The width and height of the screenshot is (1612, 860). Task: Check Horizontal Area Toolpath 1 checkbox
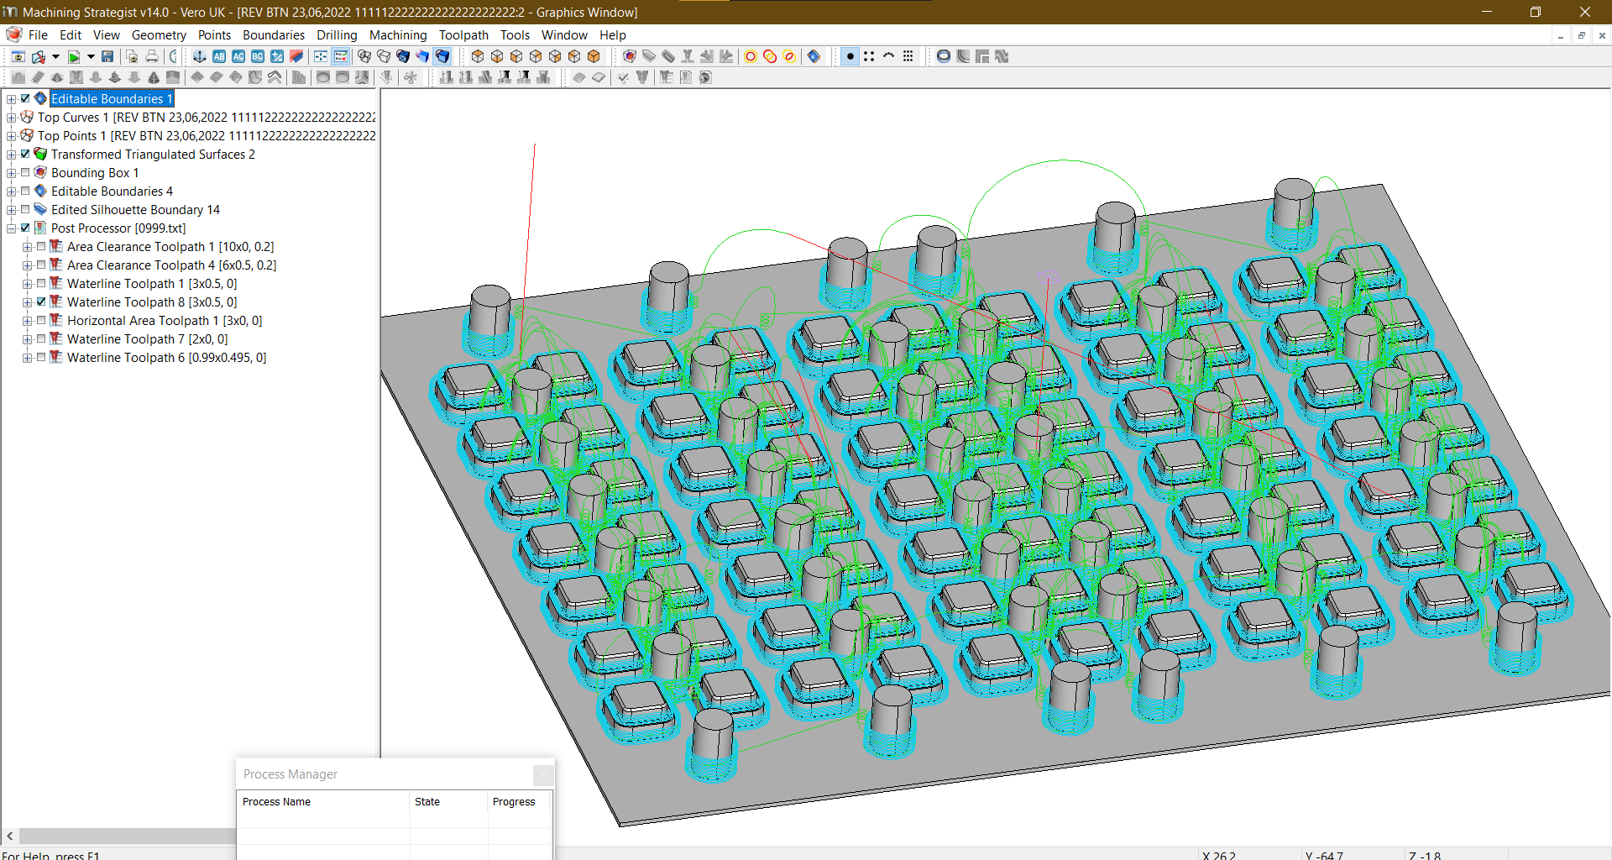(41, 320)
